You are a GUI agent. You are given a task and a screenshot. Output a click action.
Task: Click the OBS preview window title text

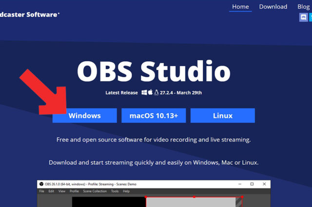point(91,184)
